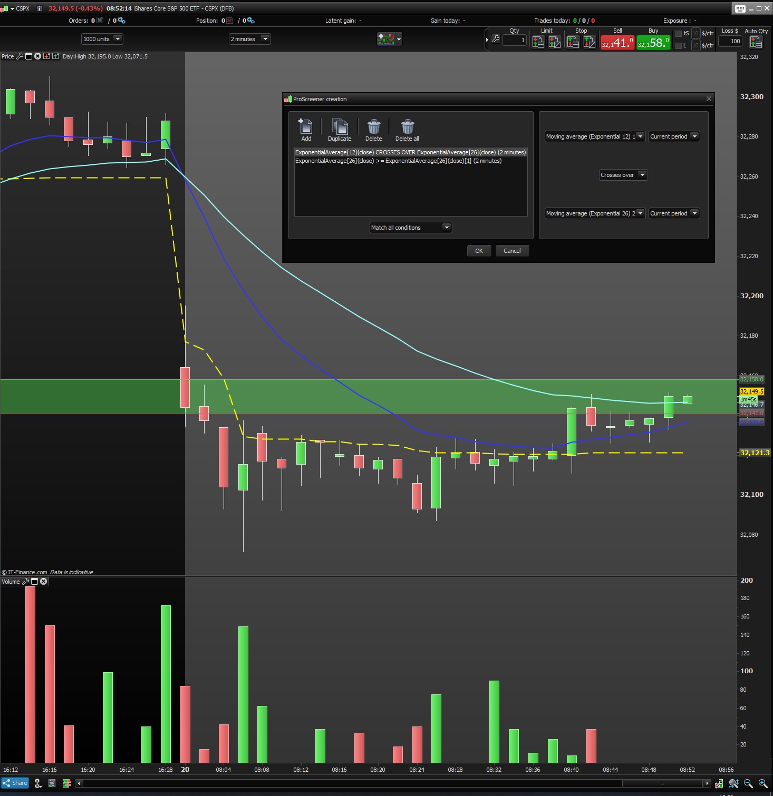Duplicate the selected ProScreener condition

pos(340,130)
